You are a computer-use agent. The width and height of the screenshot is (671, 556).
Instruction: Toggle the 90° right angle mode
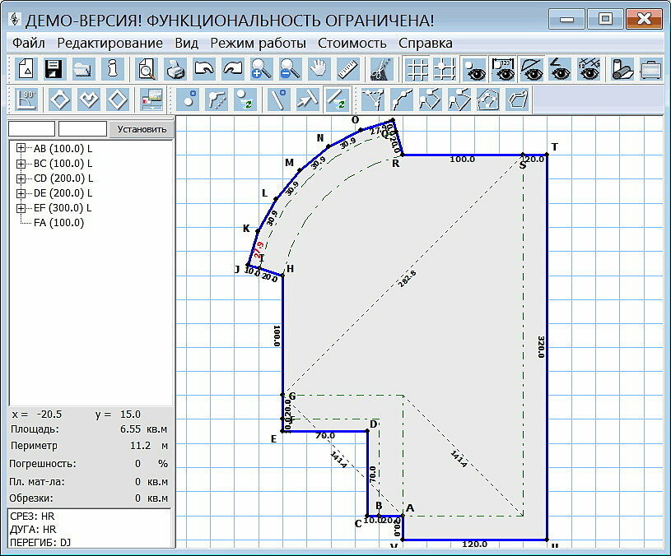tap(26, 100)
